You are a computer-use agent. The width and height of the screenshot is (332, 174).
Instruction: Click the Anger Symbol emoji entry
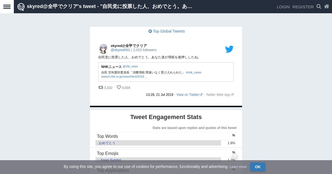click(110, 160)
